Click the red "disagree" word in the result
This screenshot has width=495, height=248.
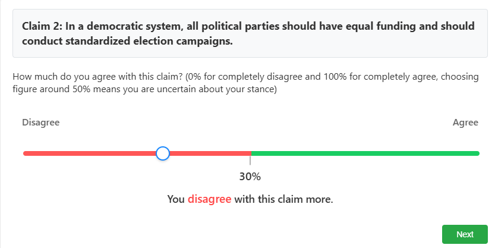tap(209, 199)
